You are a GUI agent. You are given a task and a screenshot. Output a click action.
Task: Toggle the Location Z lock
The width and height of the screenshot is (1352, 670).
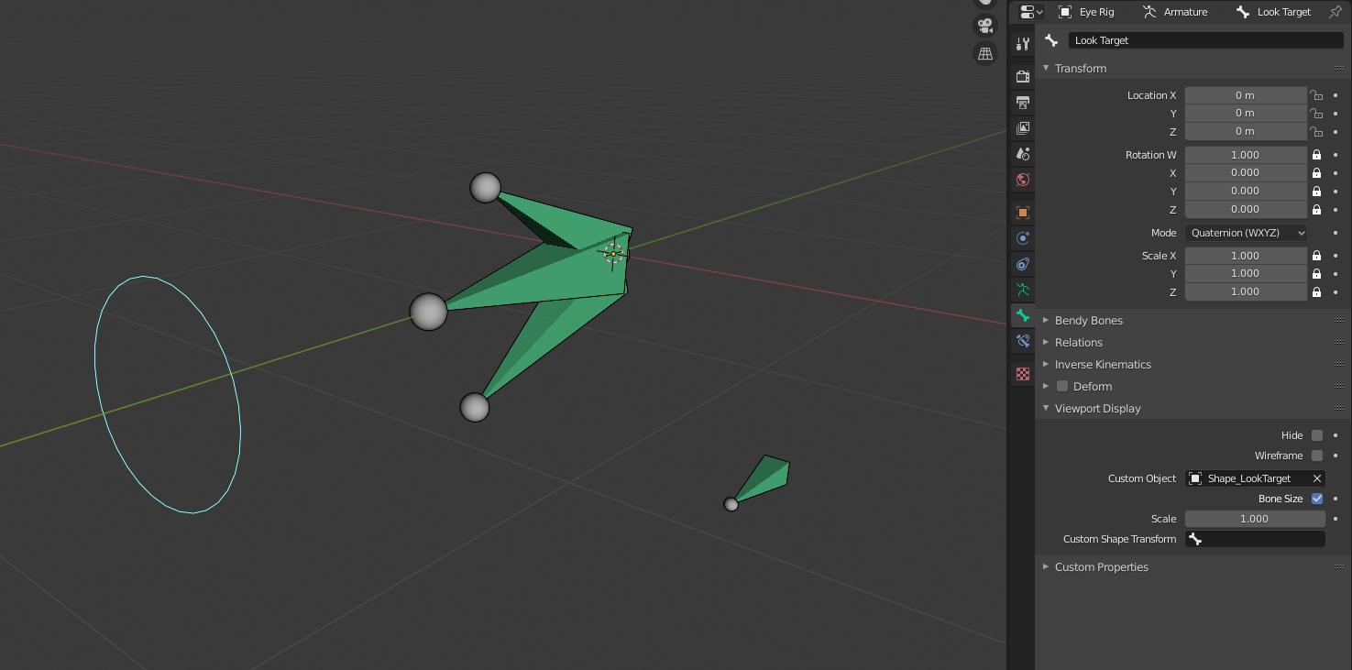click(x=1316, y=131)
